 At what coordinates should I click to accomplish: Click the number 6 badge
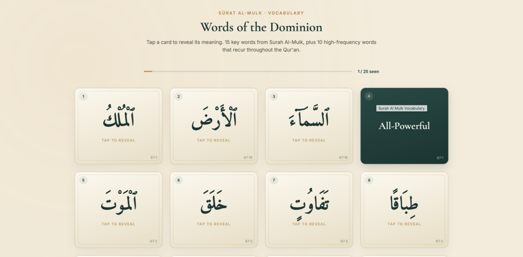(x=179, y=180)
